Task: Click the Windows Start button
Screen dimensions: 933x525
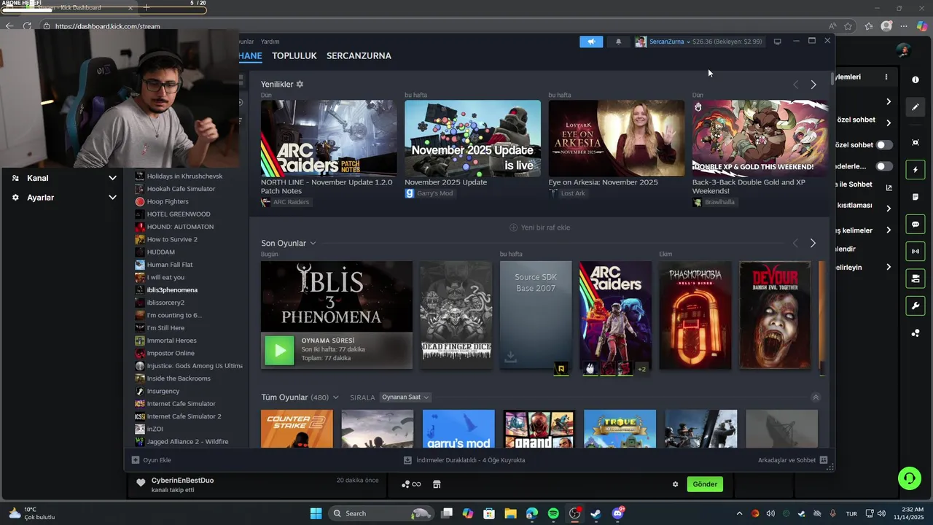Action: 316,513
